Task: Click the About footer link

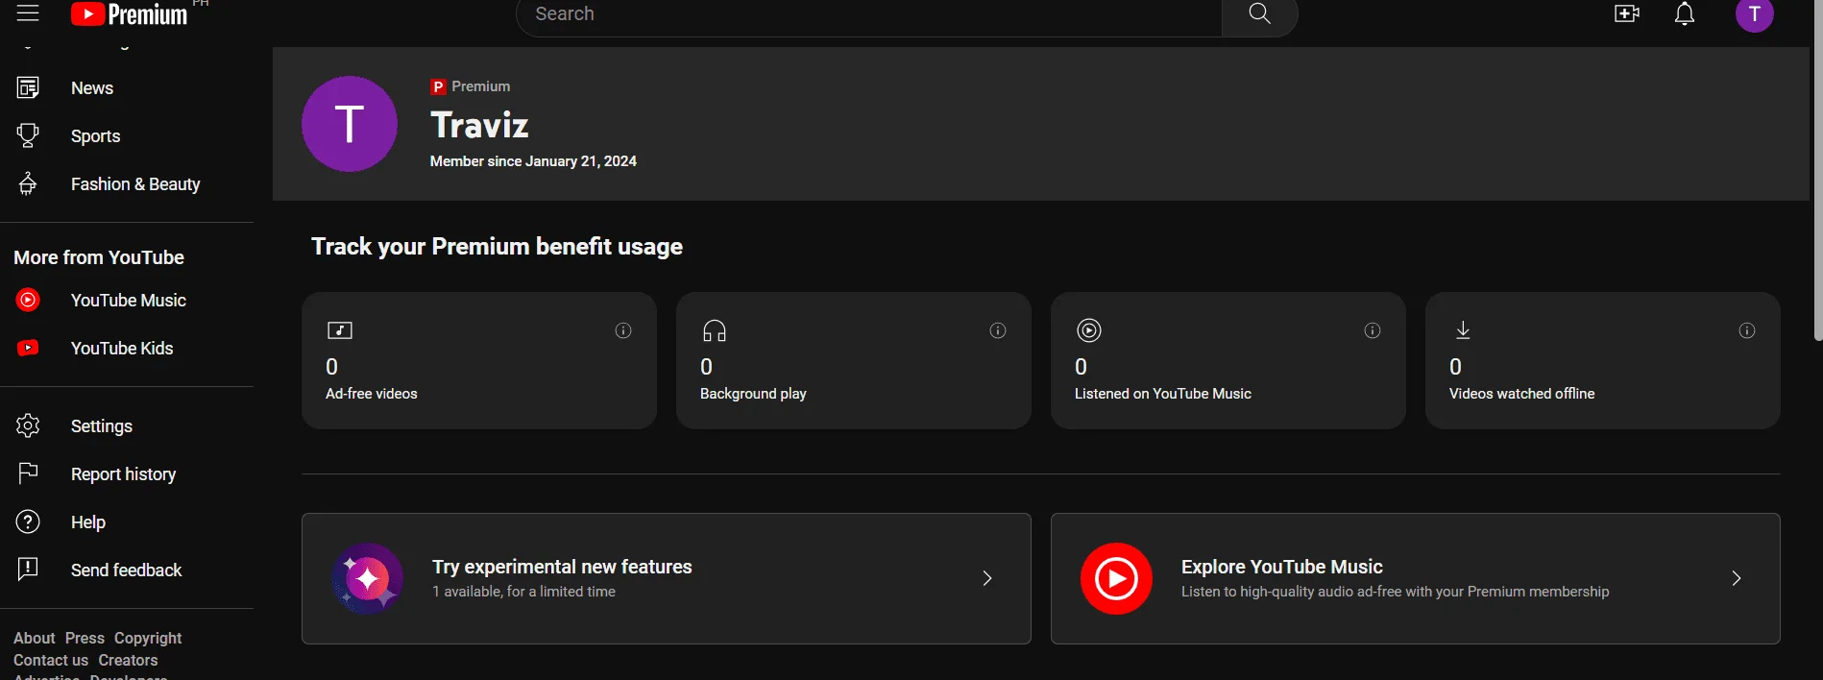Action: coord(35,638)
